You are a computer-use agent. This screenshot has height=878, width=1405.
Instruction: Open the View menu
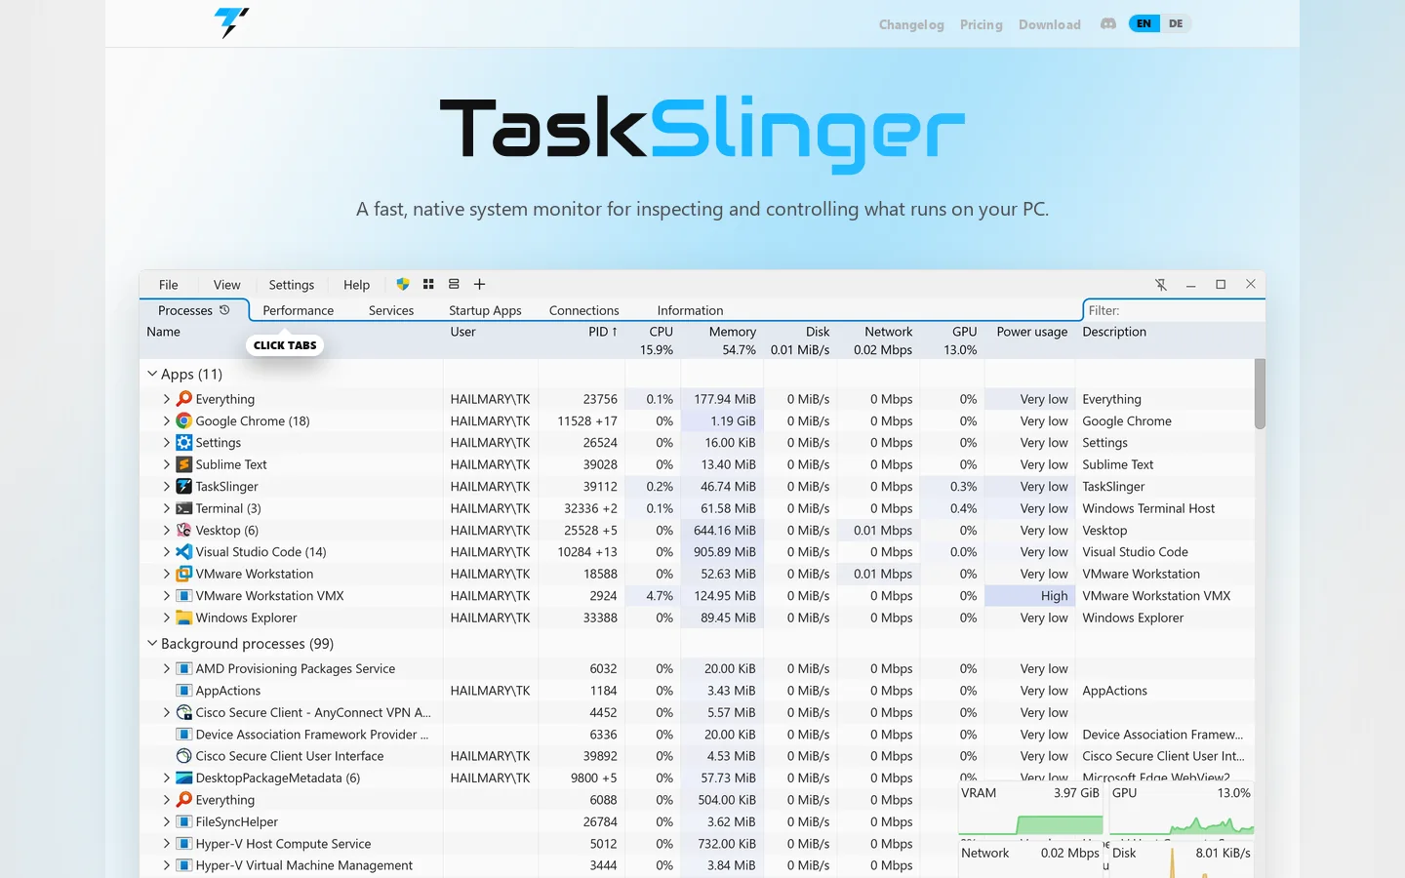pyautogui.click(x=227, y=285)
